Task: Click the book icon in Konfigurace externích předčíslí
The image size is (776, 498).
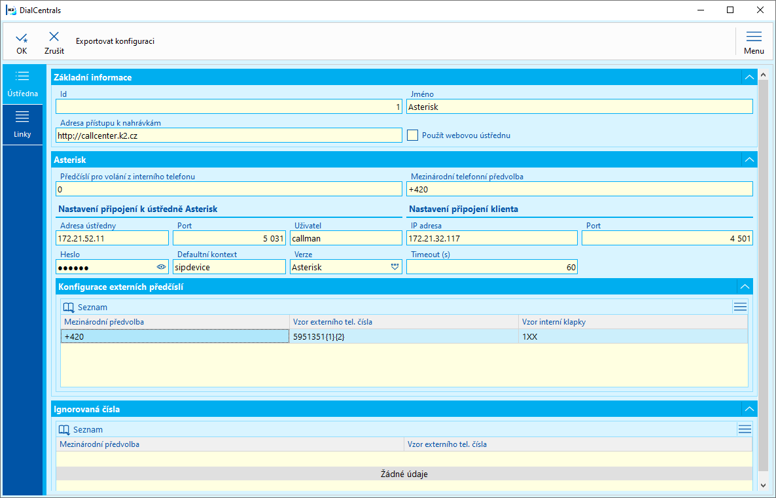Action: (x=68, y=307)
